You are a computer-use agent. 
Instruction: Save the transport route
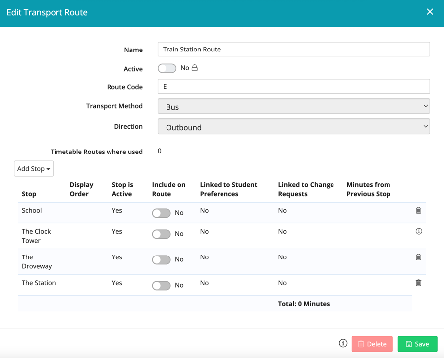point(417,344)
